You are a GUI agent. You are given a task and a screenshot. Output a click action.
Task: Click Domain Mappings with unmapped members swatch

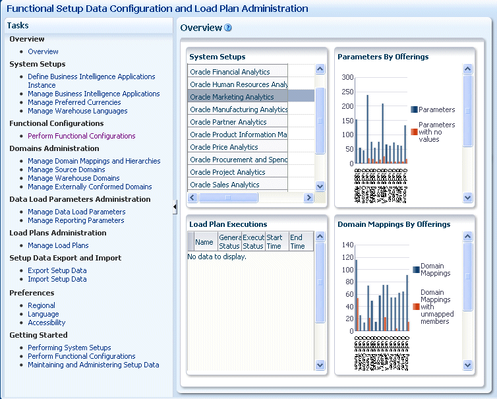tap(416, 307)
